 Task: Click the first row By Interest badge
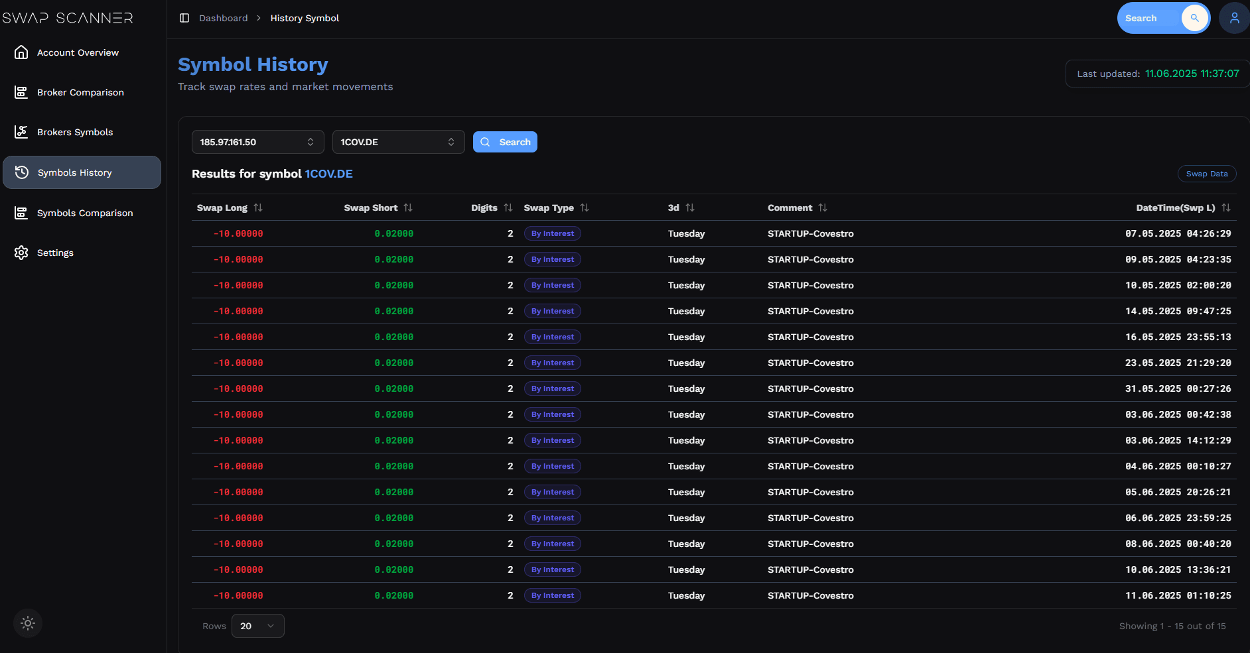click(x=552, y=233)
